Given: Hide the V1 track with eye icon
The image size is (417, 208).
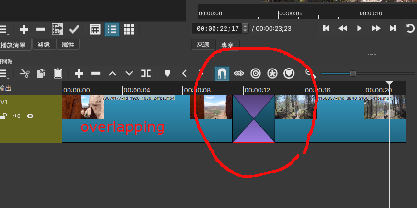Looking at the screenshot, I should [30, 116].
